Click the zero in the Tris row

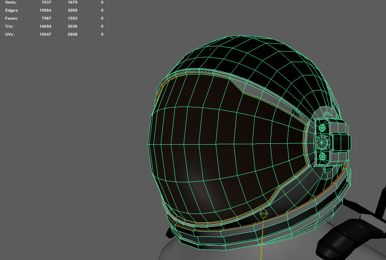point(102,26)
